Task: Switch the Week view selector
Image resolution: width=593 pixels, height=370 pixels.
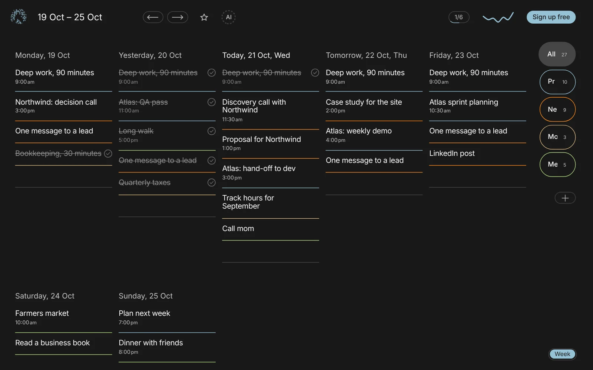Action: [562, 354]
